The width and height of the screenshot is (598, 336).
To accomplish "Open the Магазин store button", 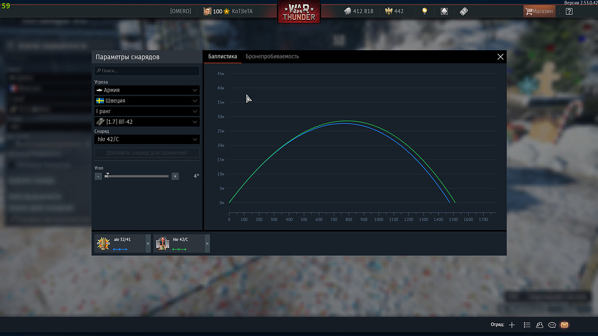I will (x=539, y=11).
